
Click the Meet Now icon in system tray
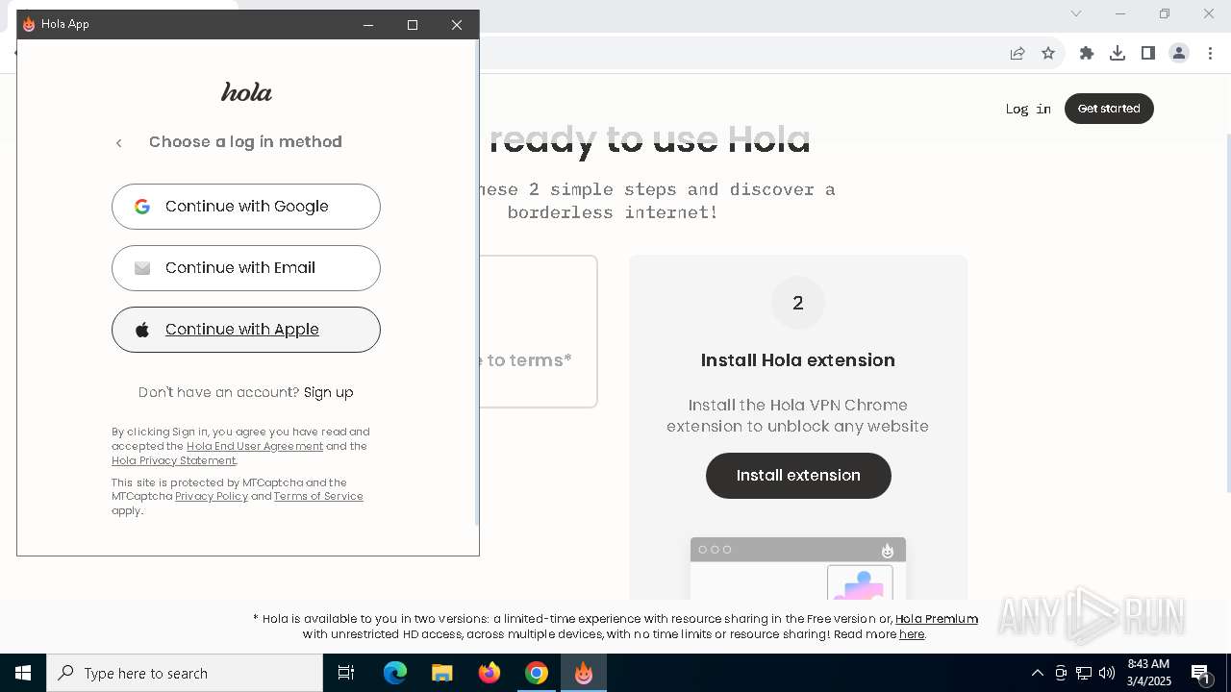1061,673
